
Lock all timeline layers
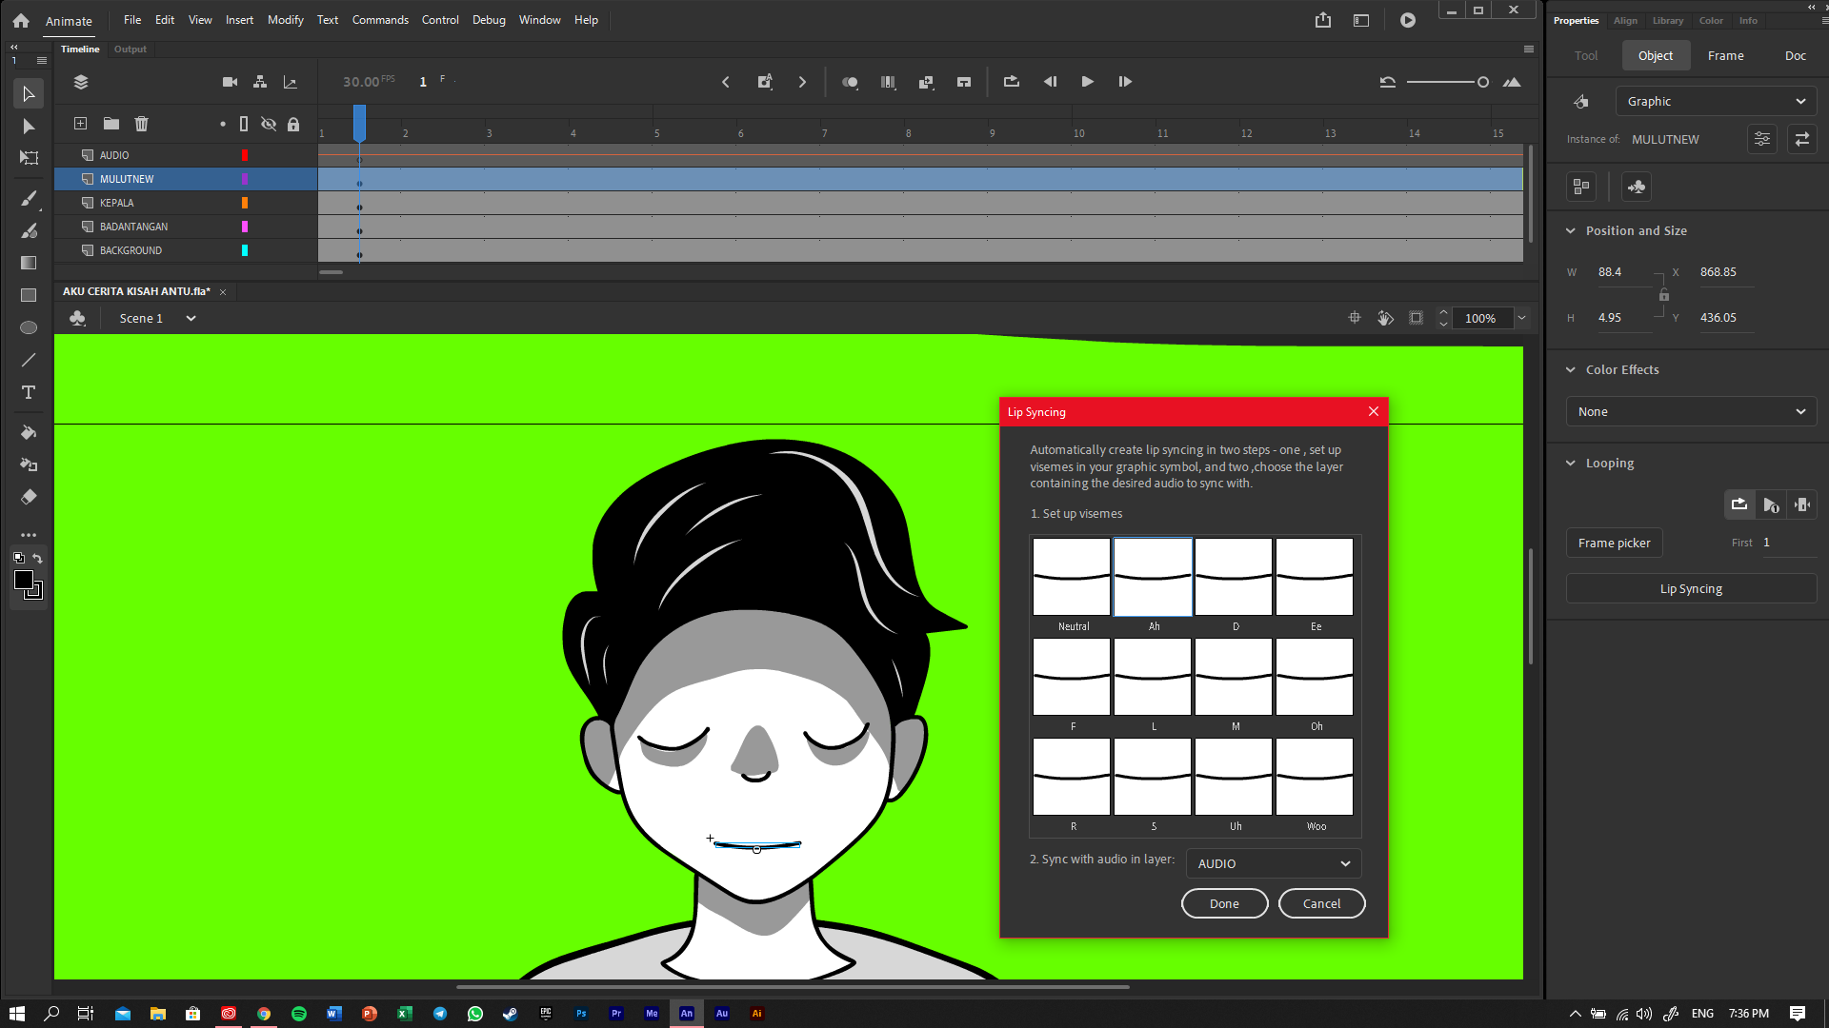(293, 124)
